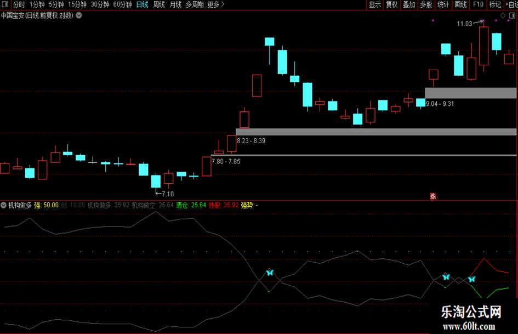
Task: Click the first butterfly signal on indicator
Action: [270, 273]
